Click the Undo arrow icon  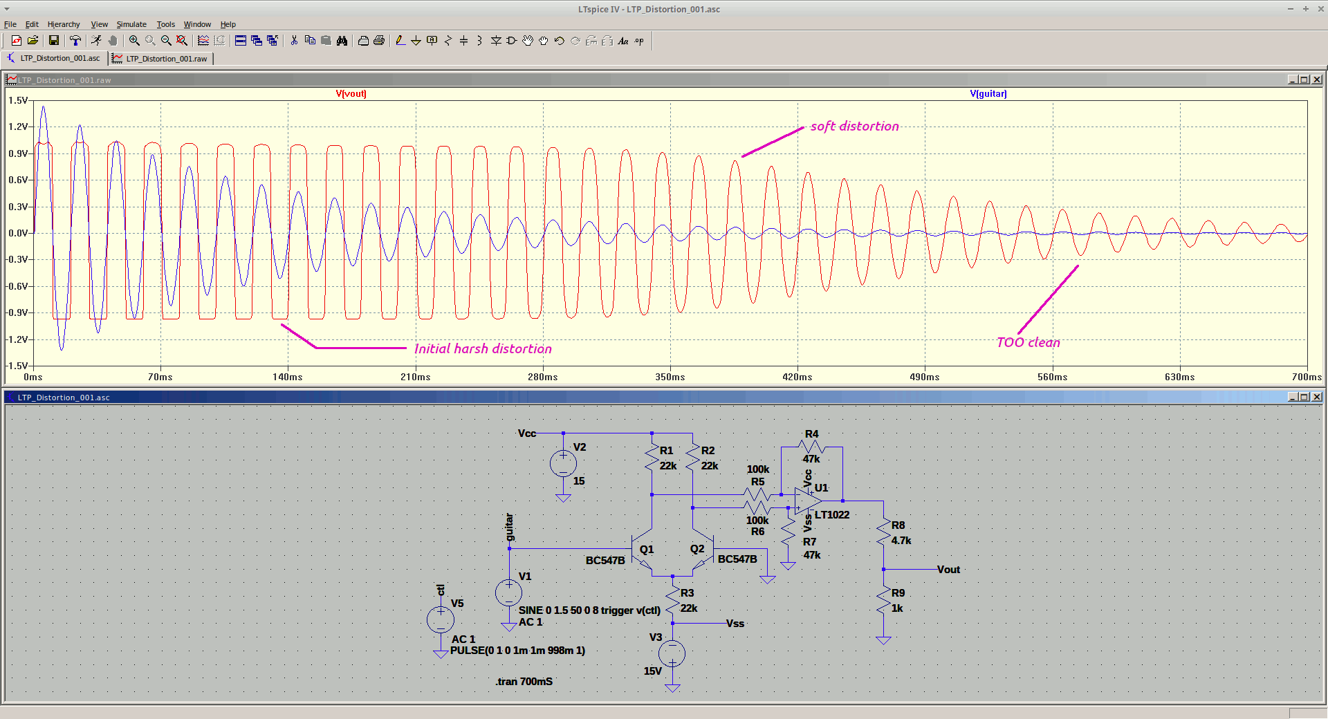[560, 41]
